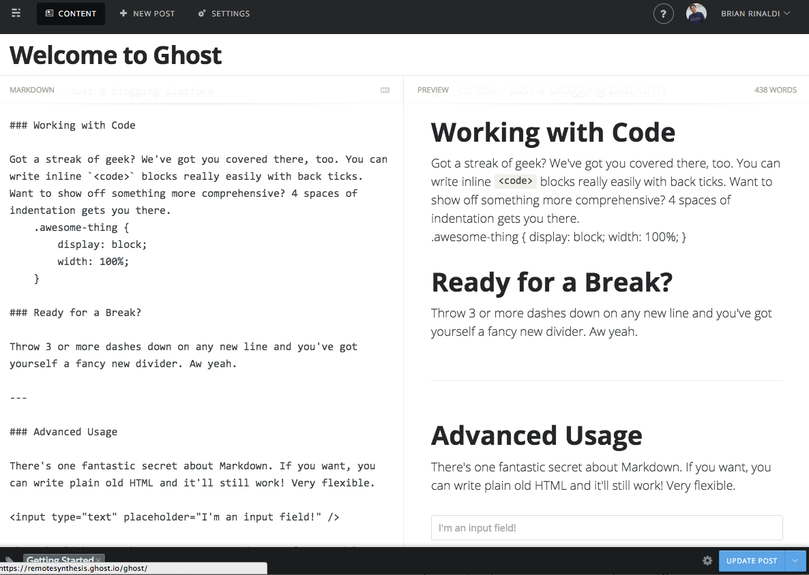The image size is (809, 575).
Task: Open the Content tab
Action: [71, 14]
